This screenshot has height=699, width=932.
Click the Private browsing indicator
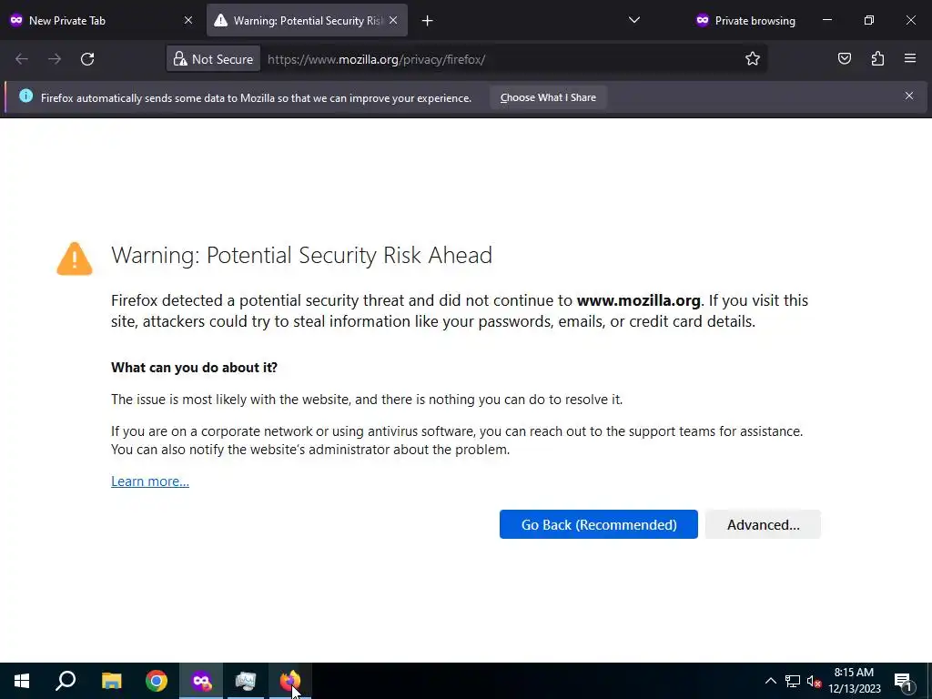[746, 20]
